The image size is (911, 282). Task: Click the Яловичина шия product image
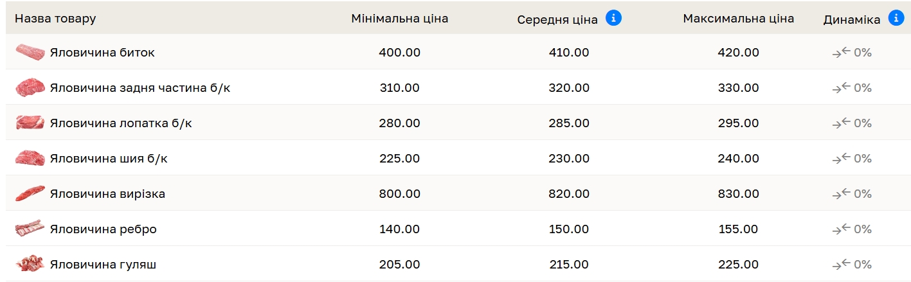click(x=30, y=158)
